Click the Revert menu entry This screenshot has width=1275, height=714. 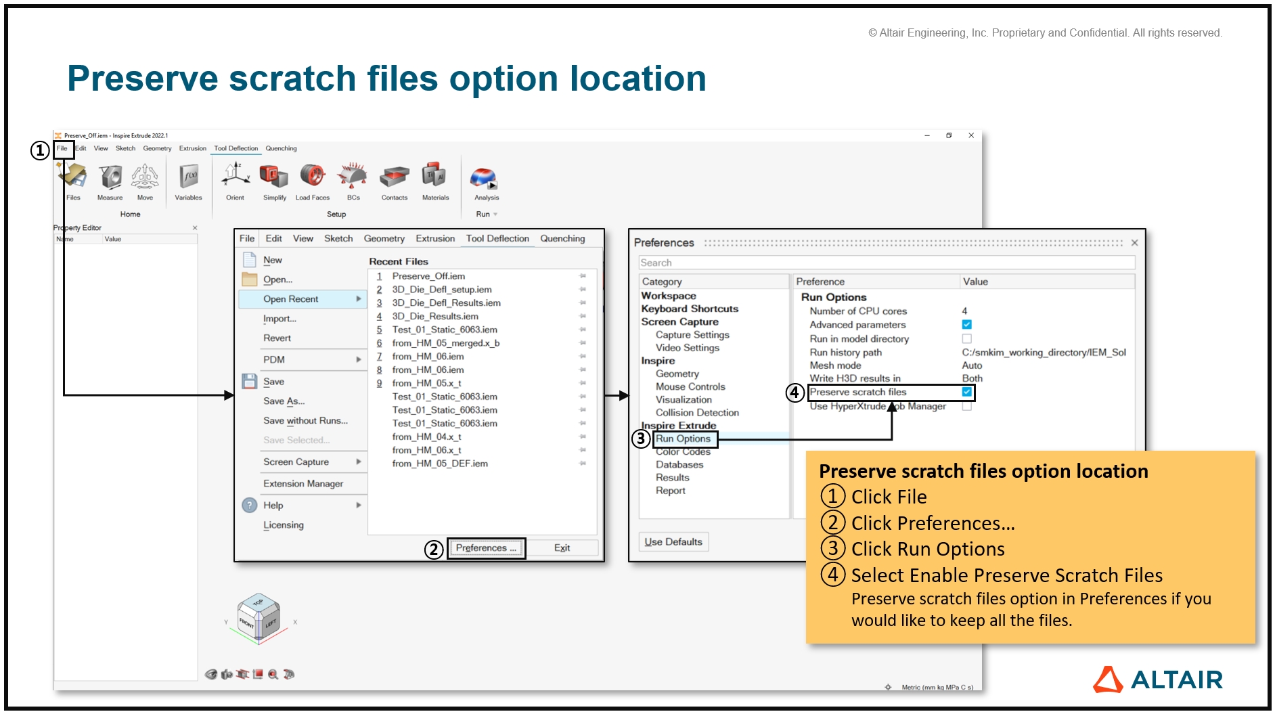pos(277,338)
